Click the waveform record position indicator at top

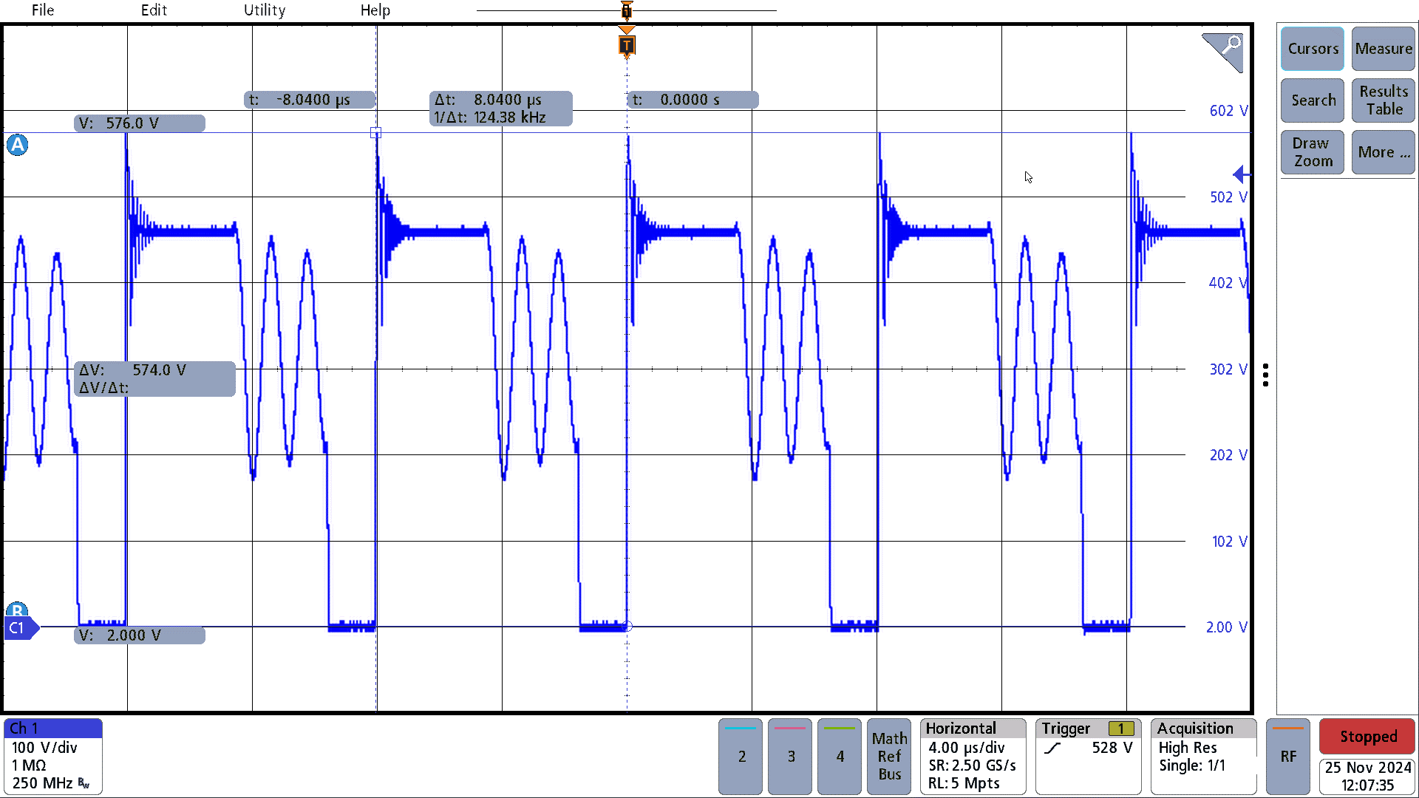pos(627,10)
